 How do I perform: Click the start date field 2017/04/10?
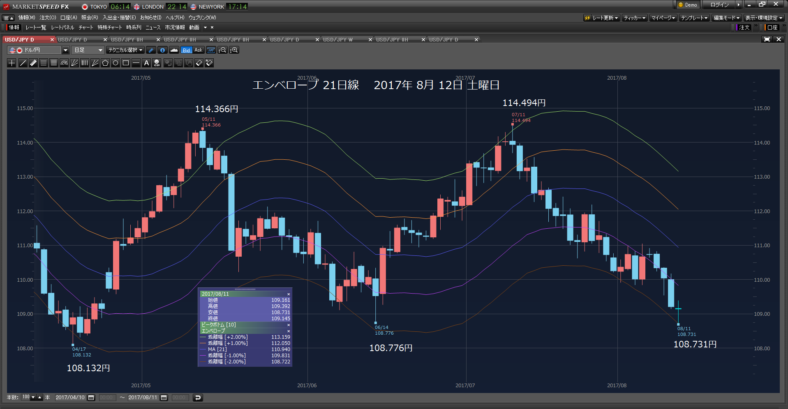[70, 398]
